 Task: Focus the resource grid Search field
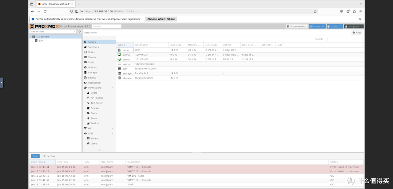point(345,39)
